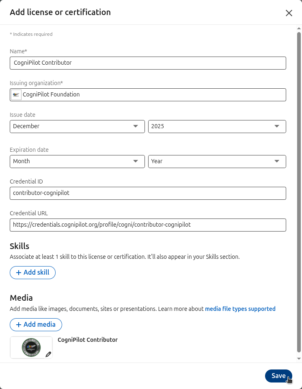The image size is (302, 389).
Task: Open the Issue date month dropdown showing December
Action: point(77,127)
